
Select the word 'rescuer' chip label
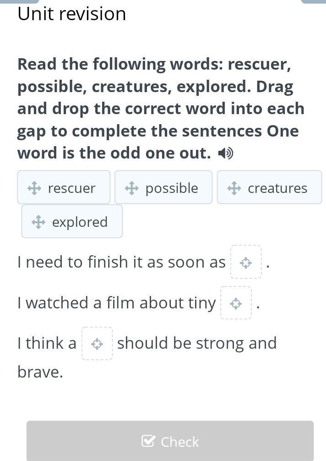pos(71,188)
